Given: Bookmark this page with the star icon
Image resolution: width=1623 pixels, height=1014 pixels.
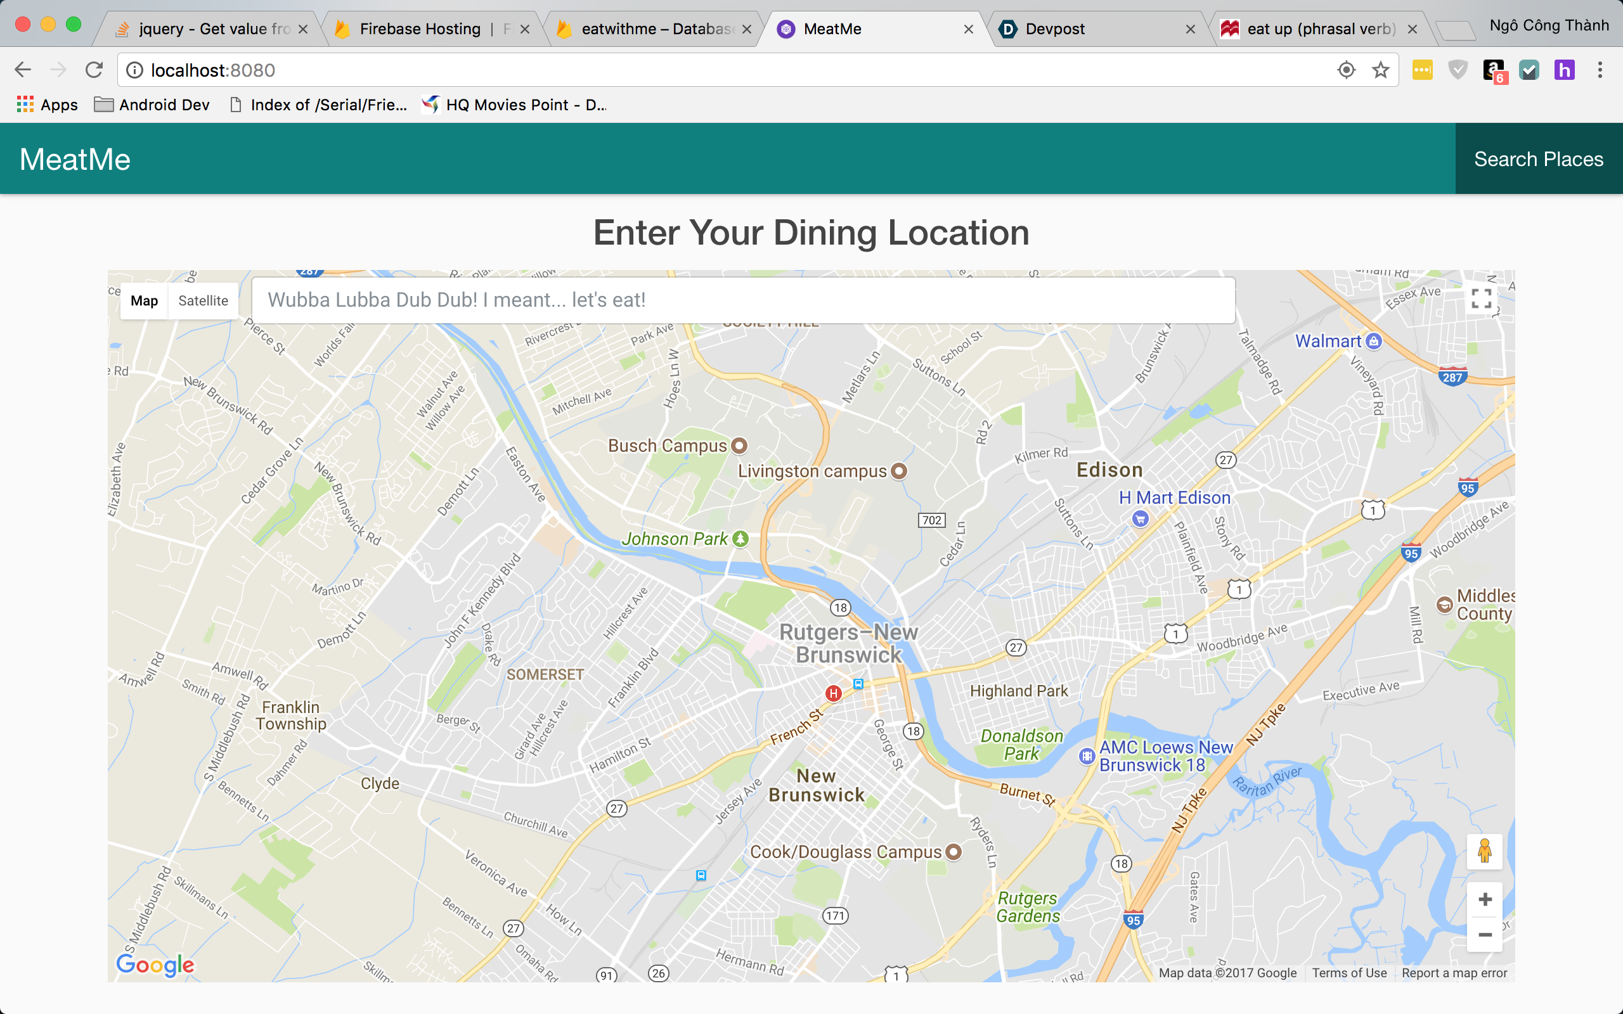Looking at the screenshot, I should pos(1380,70).
